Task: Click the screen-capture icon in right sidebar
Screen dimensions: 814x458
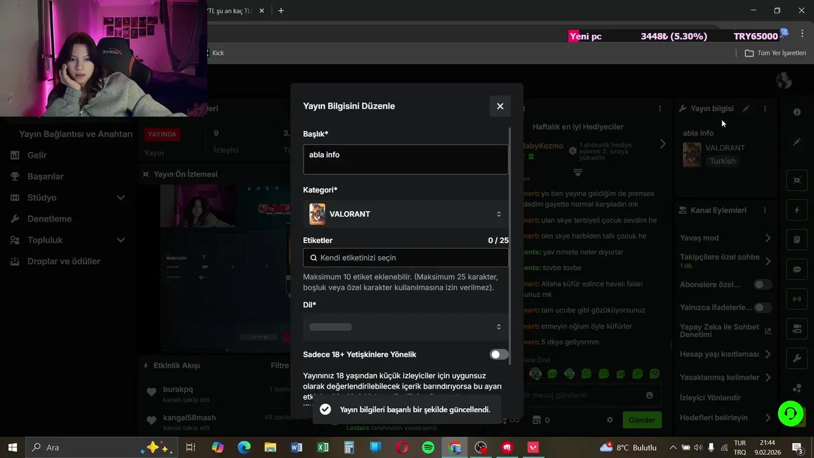Action: [797, 180]
